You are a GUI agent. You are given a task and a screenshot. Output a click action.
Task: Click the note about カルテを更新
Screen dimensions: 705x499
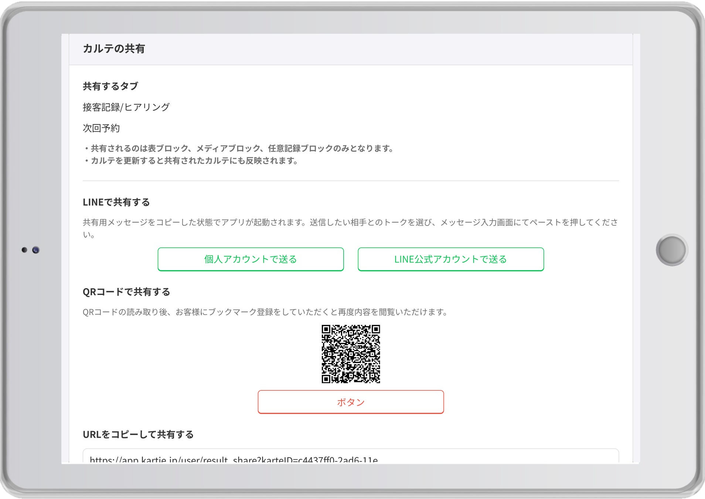tap(191, 161)
